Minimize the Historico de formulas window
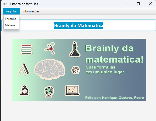The width and height of the screenshot is (156, 121). [x=127, y=4]
